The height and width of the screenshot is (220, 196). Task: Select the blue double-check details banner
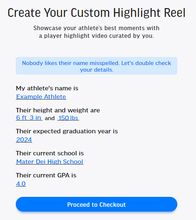(x=96, y=66)
